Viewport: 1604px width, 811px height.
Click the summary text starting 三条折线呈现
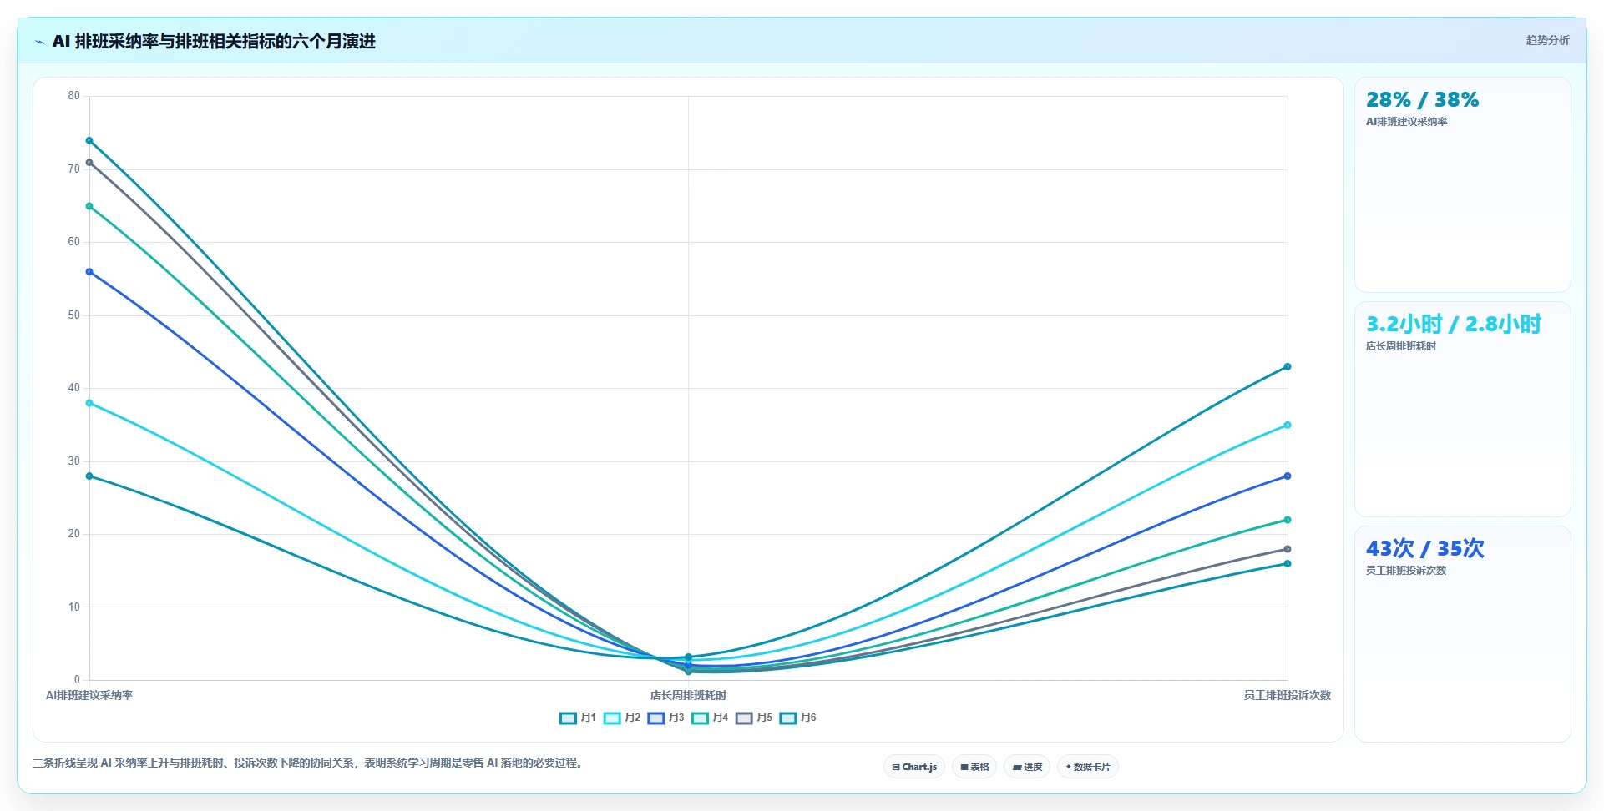click(308, 763)
